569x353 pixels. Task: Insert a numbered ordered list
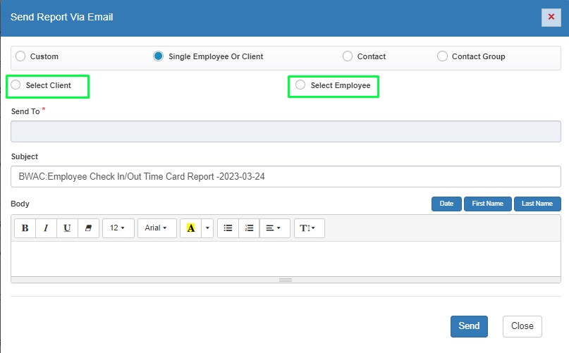tap(249, 228)
